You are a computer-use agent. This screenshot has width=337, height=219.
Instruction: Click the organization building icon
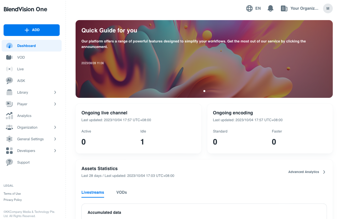(284, 8)
